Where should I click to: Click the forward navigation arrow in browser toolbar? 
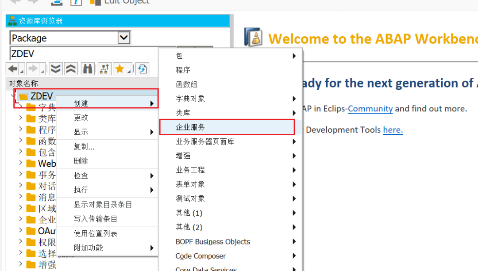[33, 69]
